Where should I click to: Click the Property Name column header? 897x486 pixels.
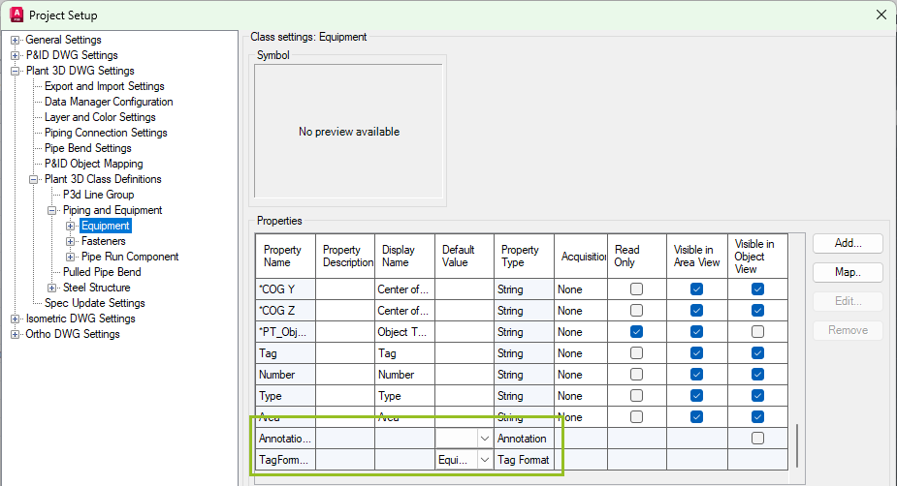pos(285,256)
